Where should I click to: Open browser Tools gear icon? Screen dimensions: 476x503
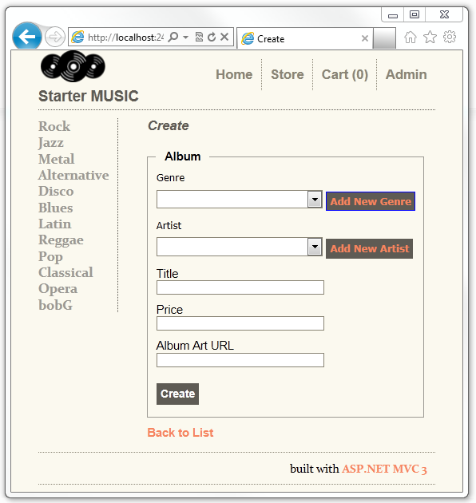point(450,38)
